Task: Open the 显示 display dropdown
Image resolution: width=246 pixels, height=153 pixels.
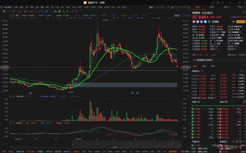Action: (x=152, y=7)
